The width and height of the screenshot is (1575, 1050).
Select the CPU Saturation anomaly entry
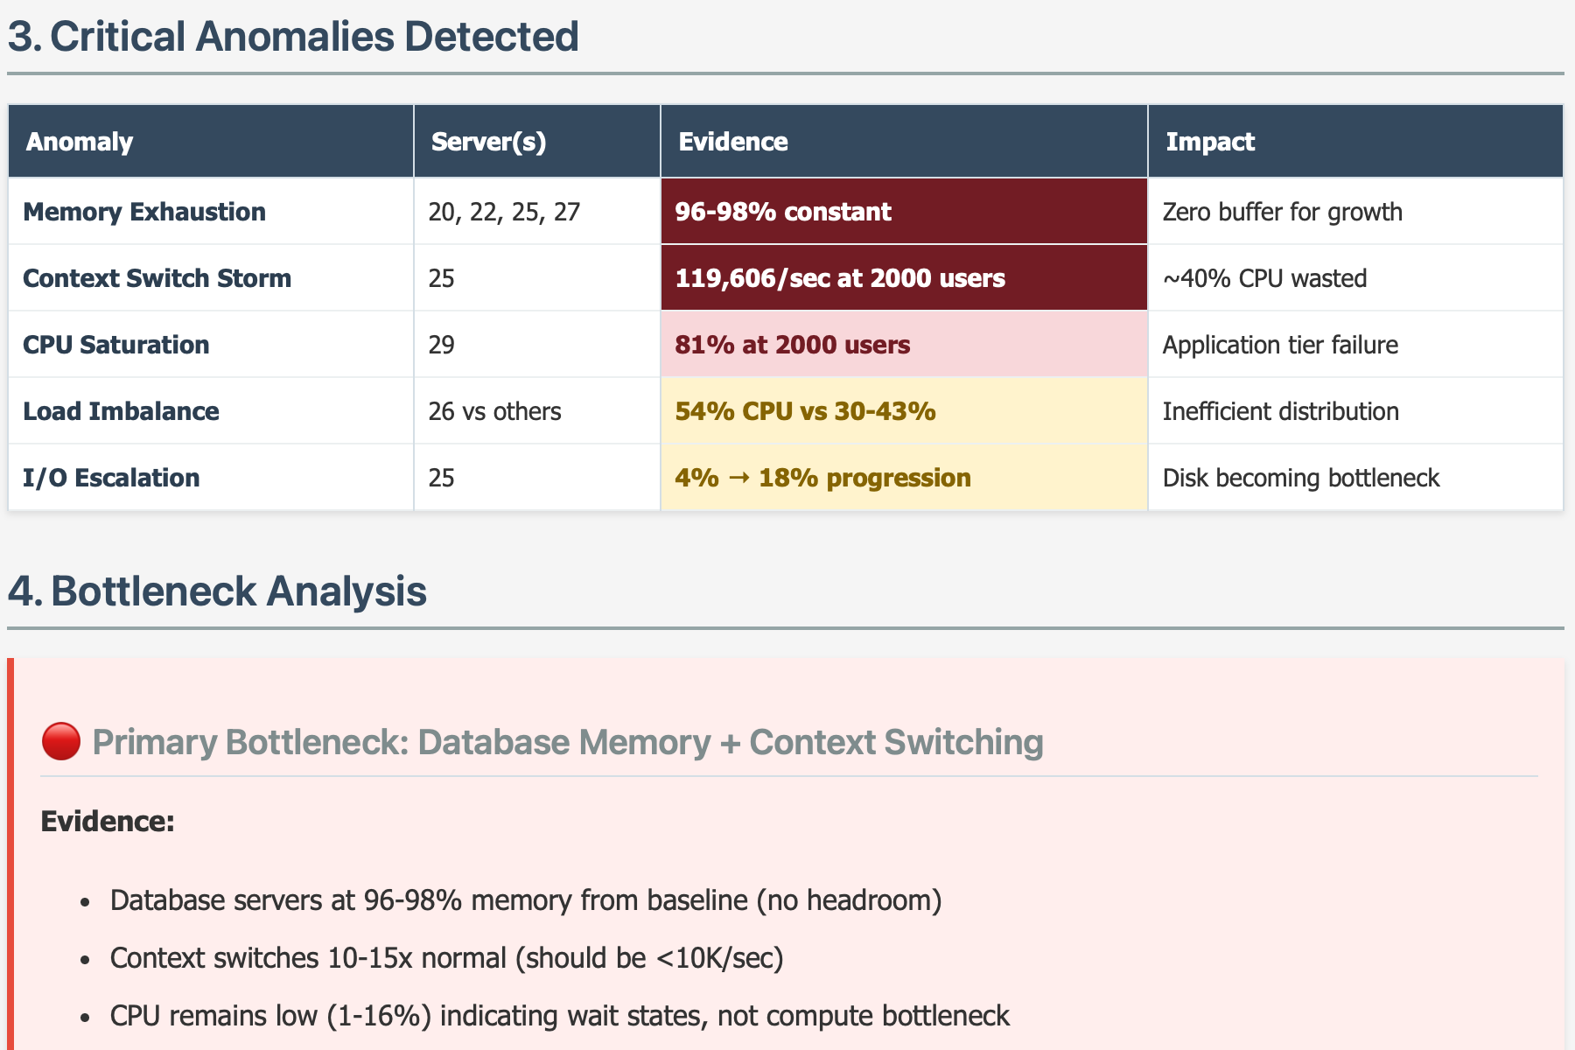point(115,345)
